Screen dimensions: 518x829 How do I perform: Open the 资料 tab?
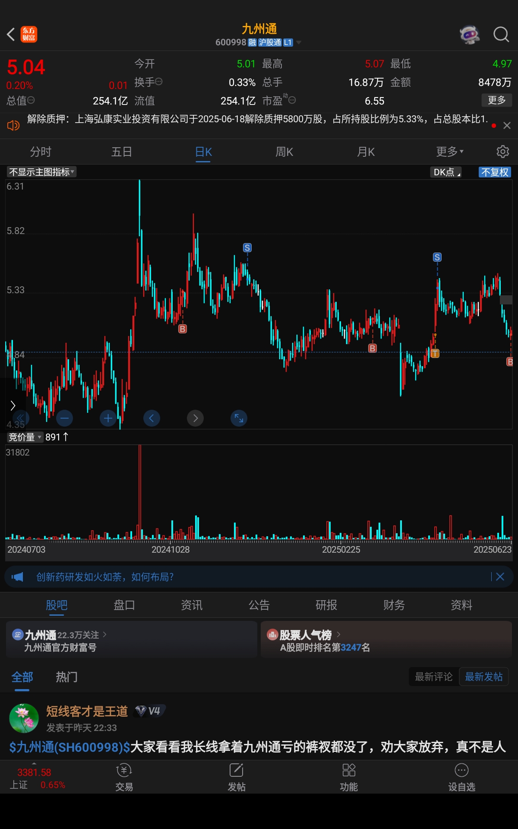tap(461, 605)
